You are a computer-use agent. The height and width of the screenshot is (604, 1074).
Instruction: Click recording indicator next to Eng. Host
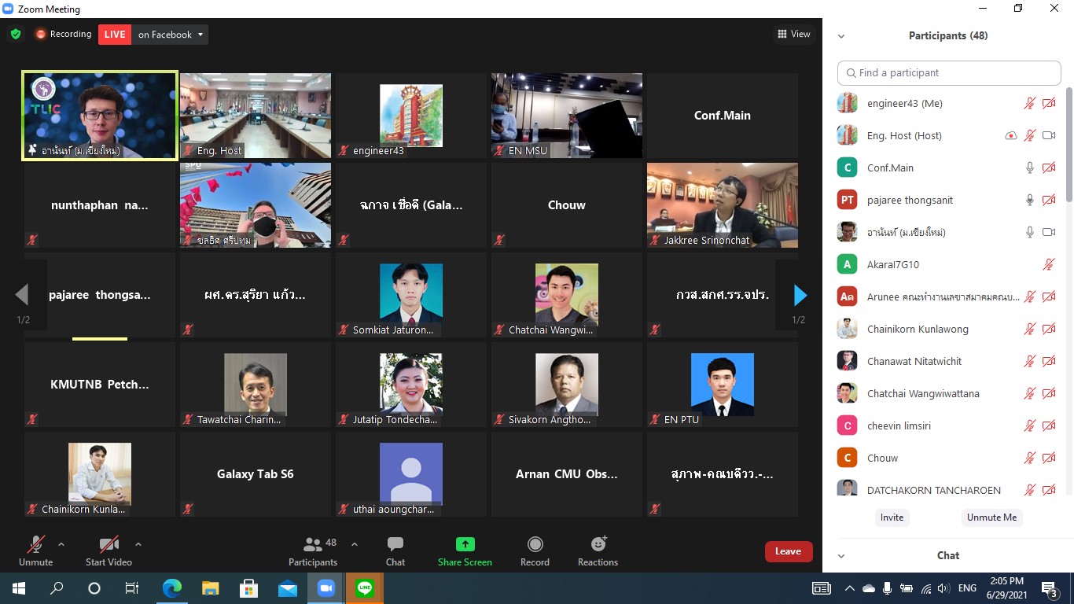1011,135
